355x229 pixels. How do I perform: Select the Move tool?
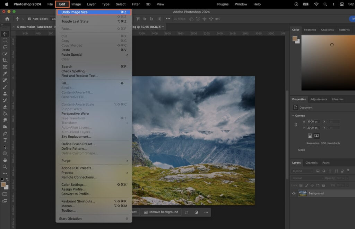pos(5,34)
